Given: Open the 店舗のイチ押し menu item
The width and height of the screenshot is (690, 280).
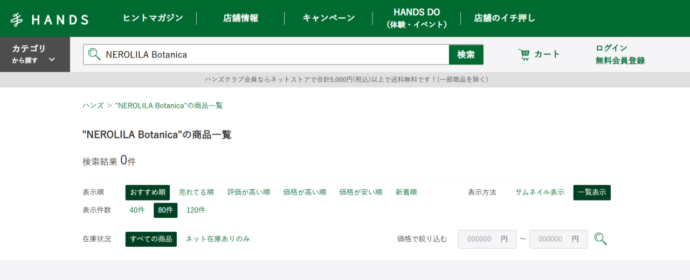Looking at the screenshot, I should 505,18.
